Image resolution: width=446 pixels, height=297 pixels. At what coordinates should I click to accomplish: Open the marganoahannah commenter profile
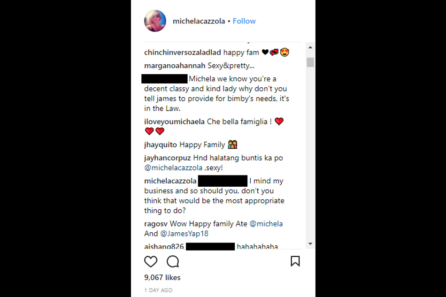pos(175,66)
